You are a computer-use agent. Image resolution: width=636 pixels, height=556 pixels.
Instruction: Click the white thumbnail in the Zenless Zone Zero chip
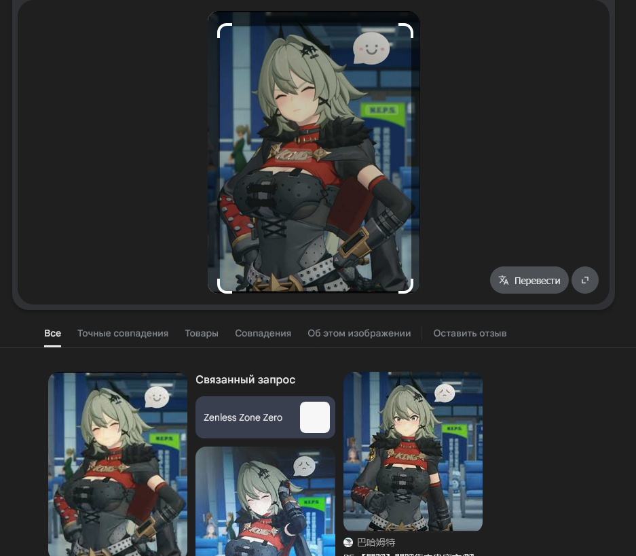[x=315, y=417]
